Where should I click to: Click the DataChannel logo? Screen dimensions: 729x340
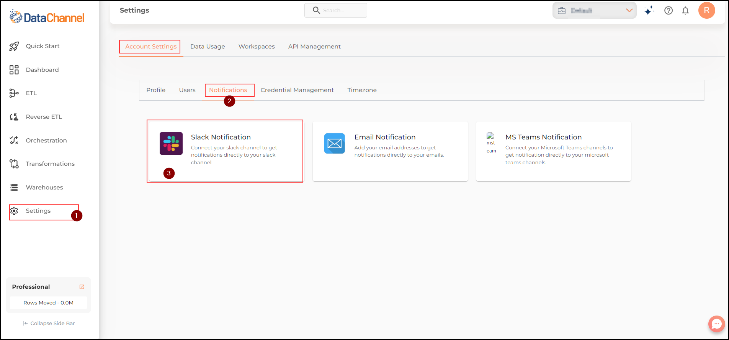(47, 17)
